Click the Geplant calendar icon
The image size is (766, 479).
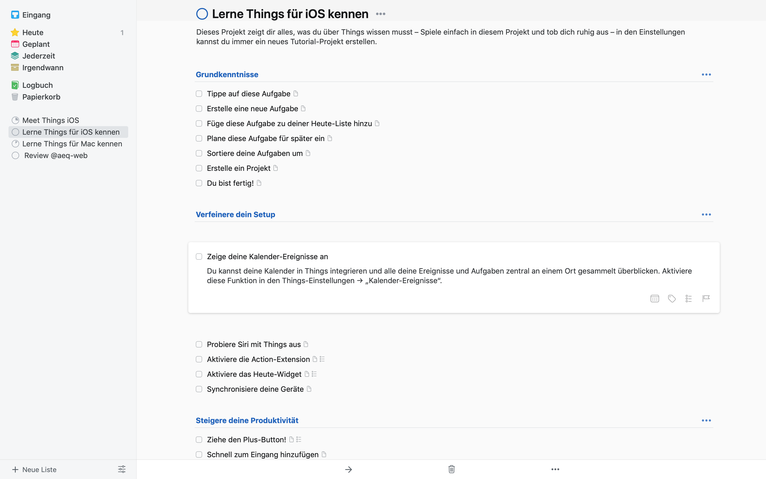(x=15, y=44)
